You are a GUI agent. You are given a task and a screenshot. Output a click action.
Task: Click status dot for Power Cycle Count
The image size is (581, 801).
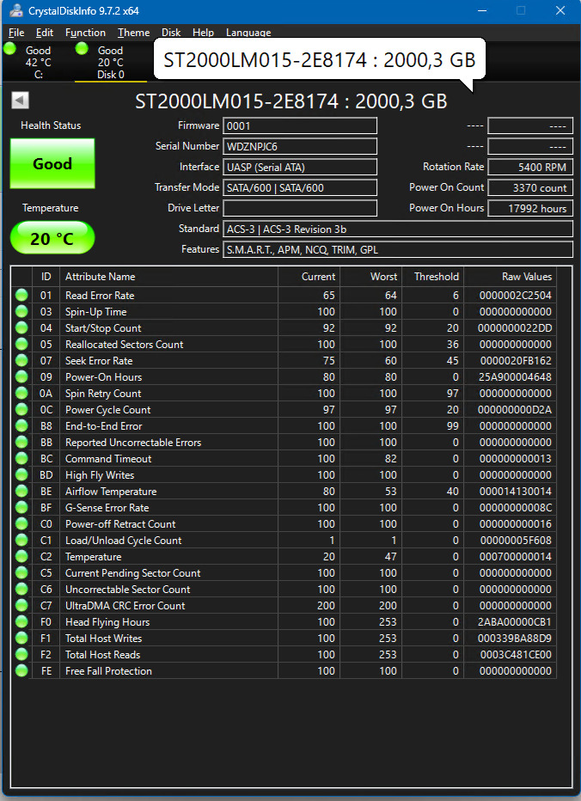[21, 410]
